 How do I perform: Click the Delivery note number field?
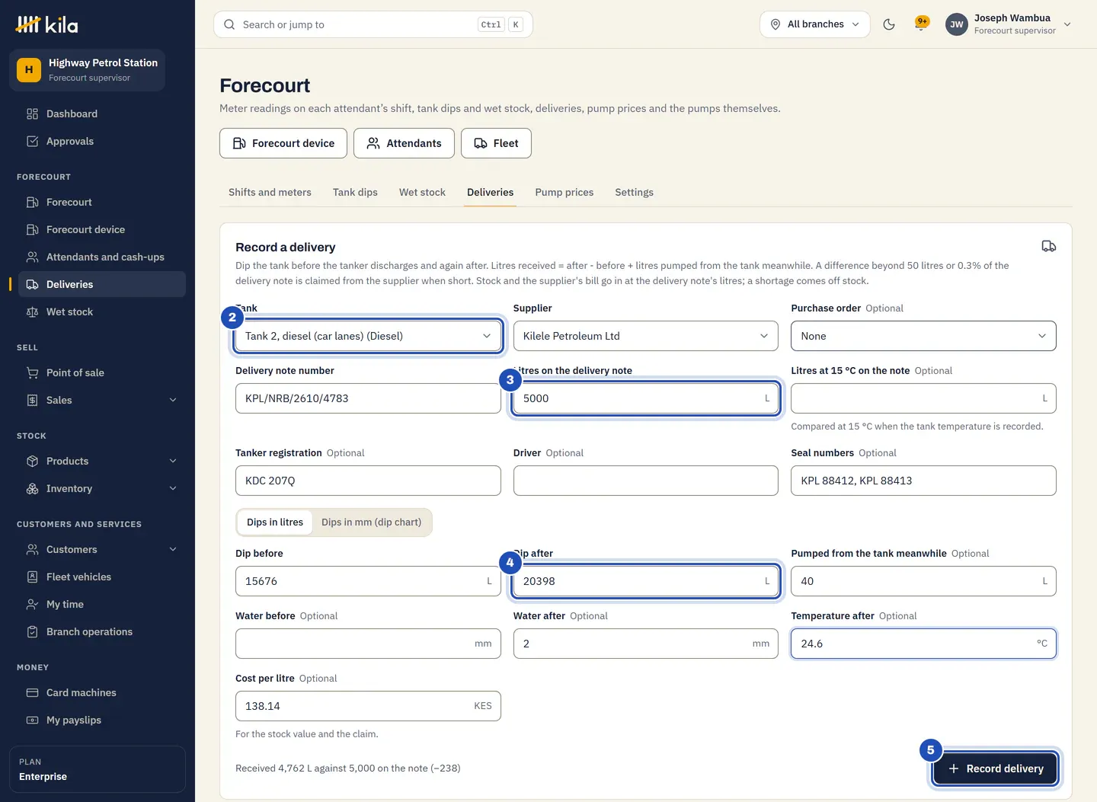point(368,398)
